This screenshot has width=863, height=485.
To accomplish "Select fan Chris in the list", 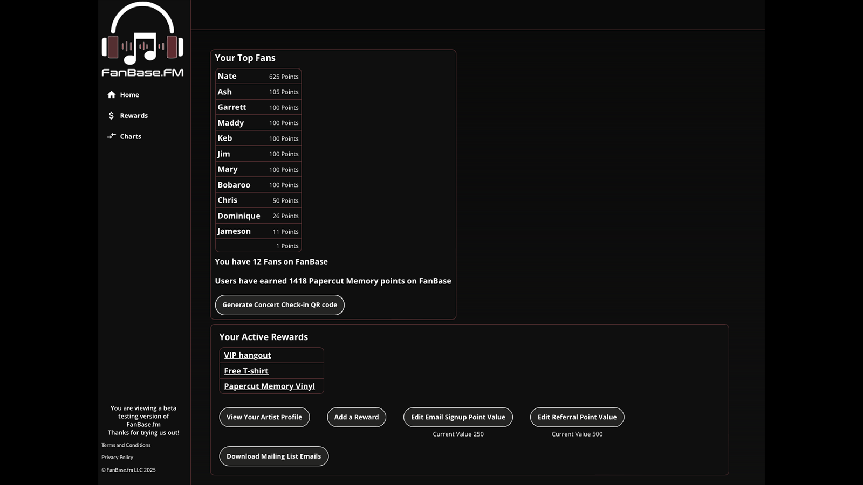I will 228,200.
